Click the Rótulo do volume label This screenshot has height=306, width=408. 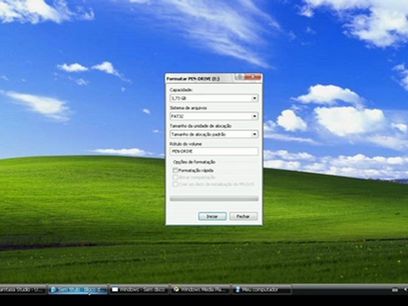click(186, 144)
